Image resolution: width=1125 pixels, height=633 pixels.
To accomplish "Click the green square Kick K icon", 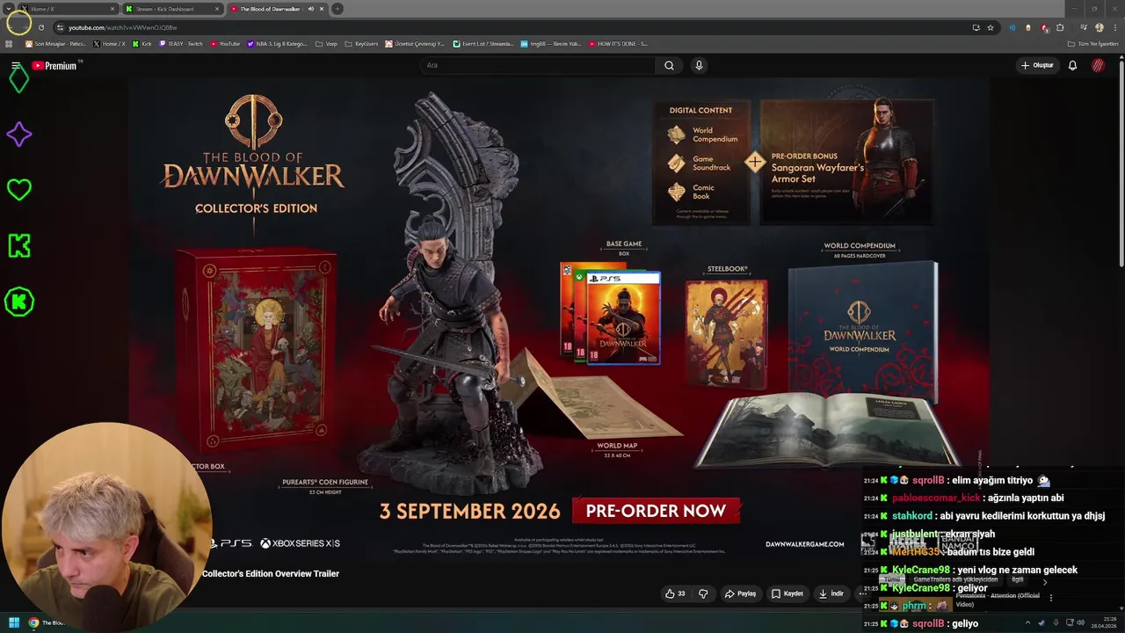I will tap(18, 245).
